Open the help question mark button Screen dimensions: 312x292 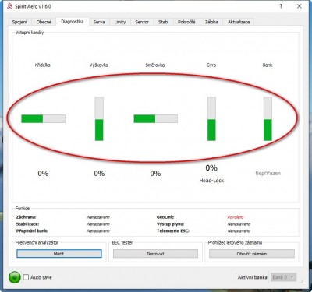click(x=281, y=6)
